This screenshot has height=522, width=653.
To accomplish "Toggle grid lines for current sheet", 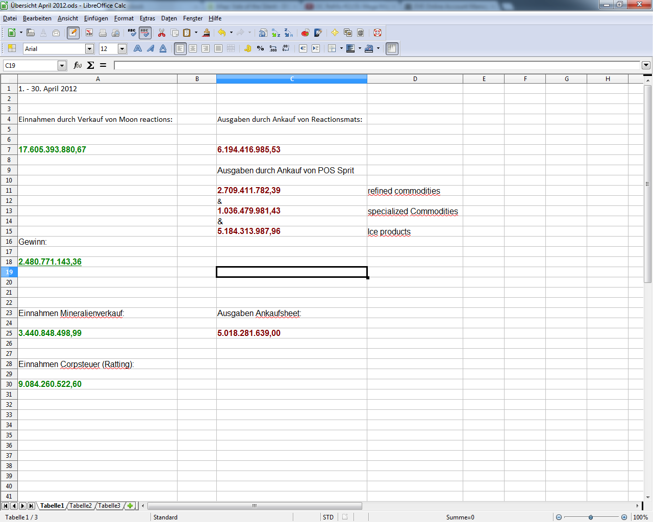I will [392, 48].
